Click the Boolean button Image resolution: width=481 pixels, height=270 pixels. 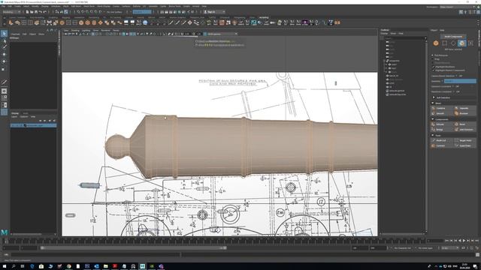coord(464,113)
